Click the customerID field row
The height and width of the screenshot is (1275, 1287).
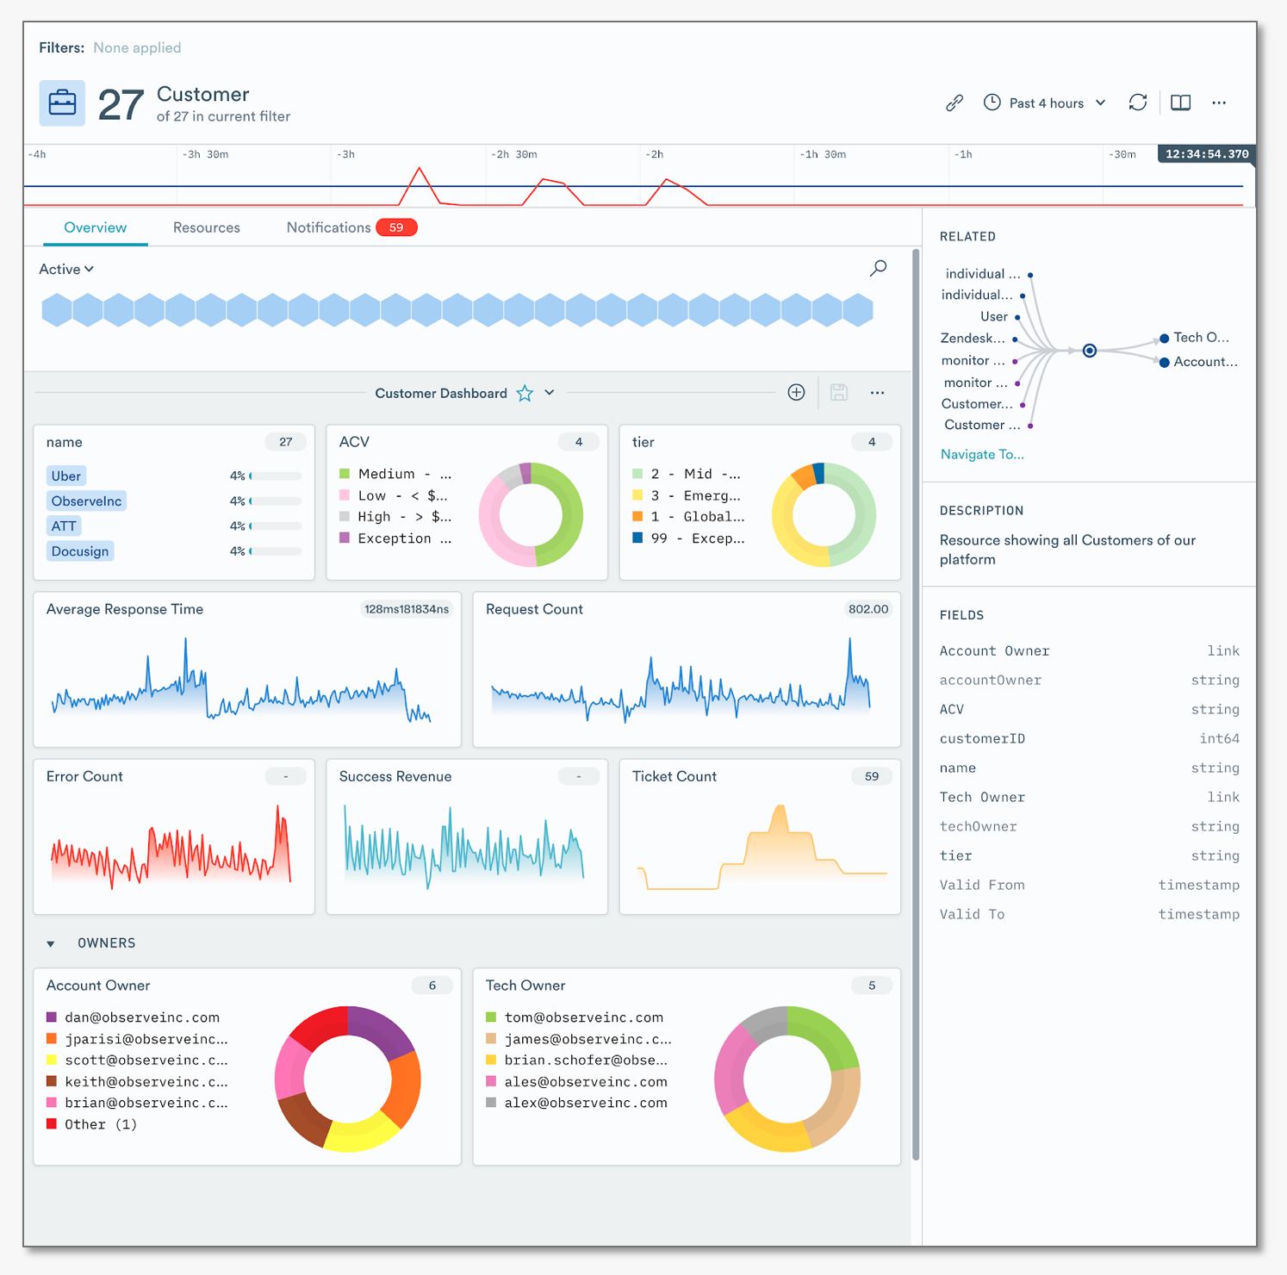click(x=1090, y=739)
